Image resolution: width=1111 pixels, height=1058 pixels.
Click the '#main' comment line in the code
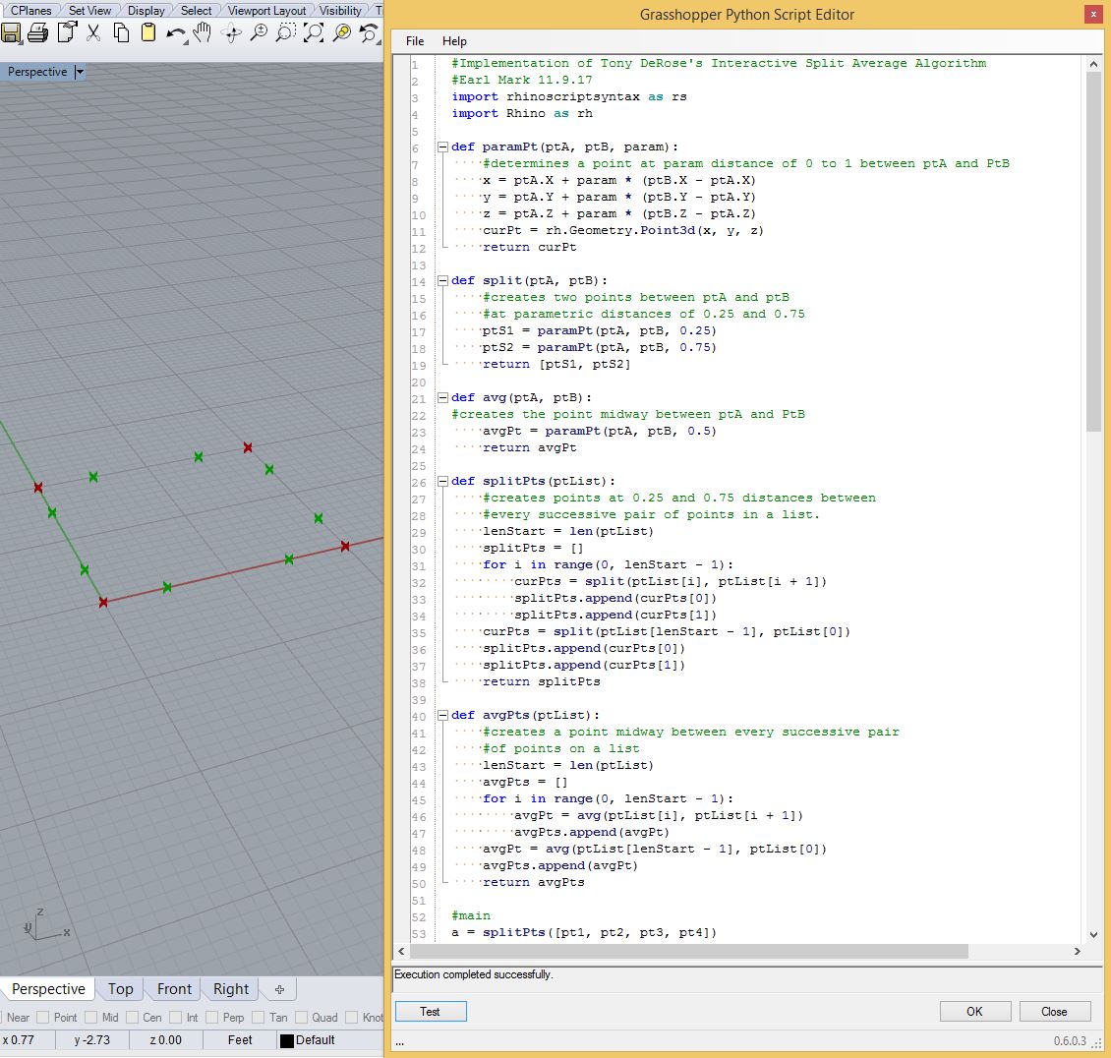point(471,915)
